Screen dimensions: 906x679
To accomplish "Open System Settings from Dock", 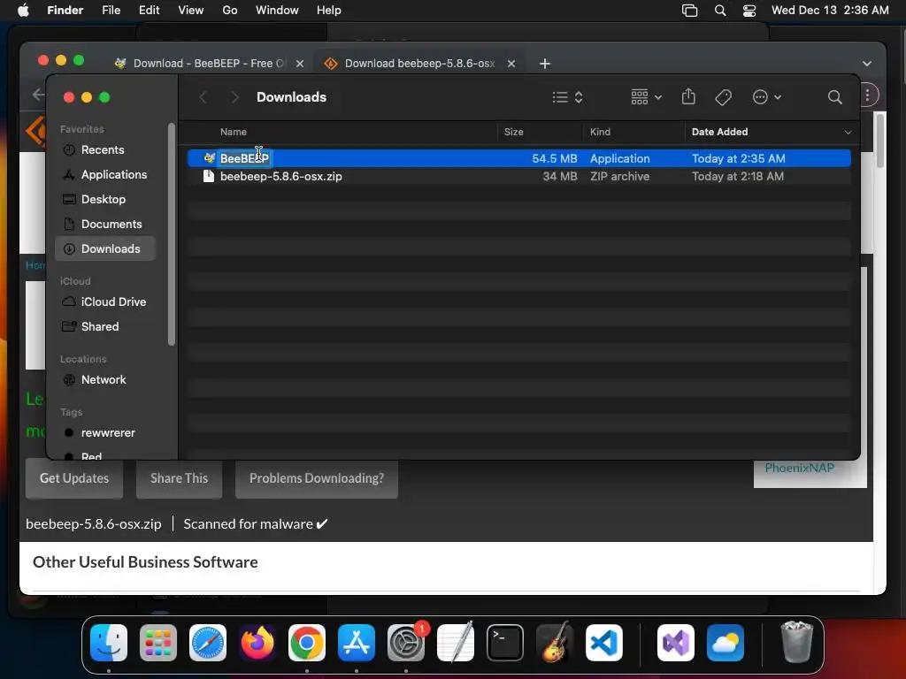I will click(406, 643).
